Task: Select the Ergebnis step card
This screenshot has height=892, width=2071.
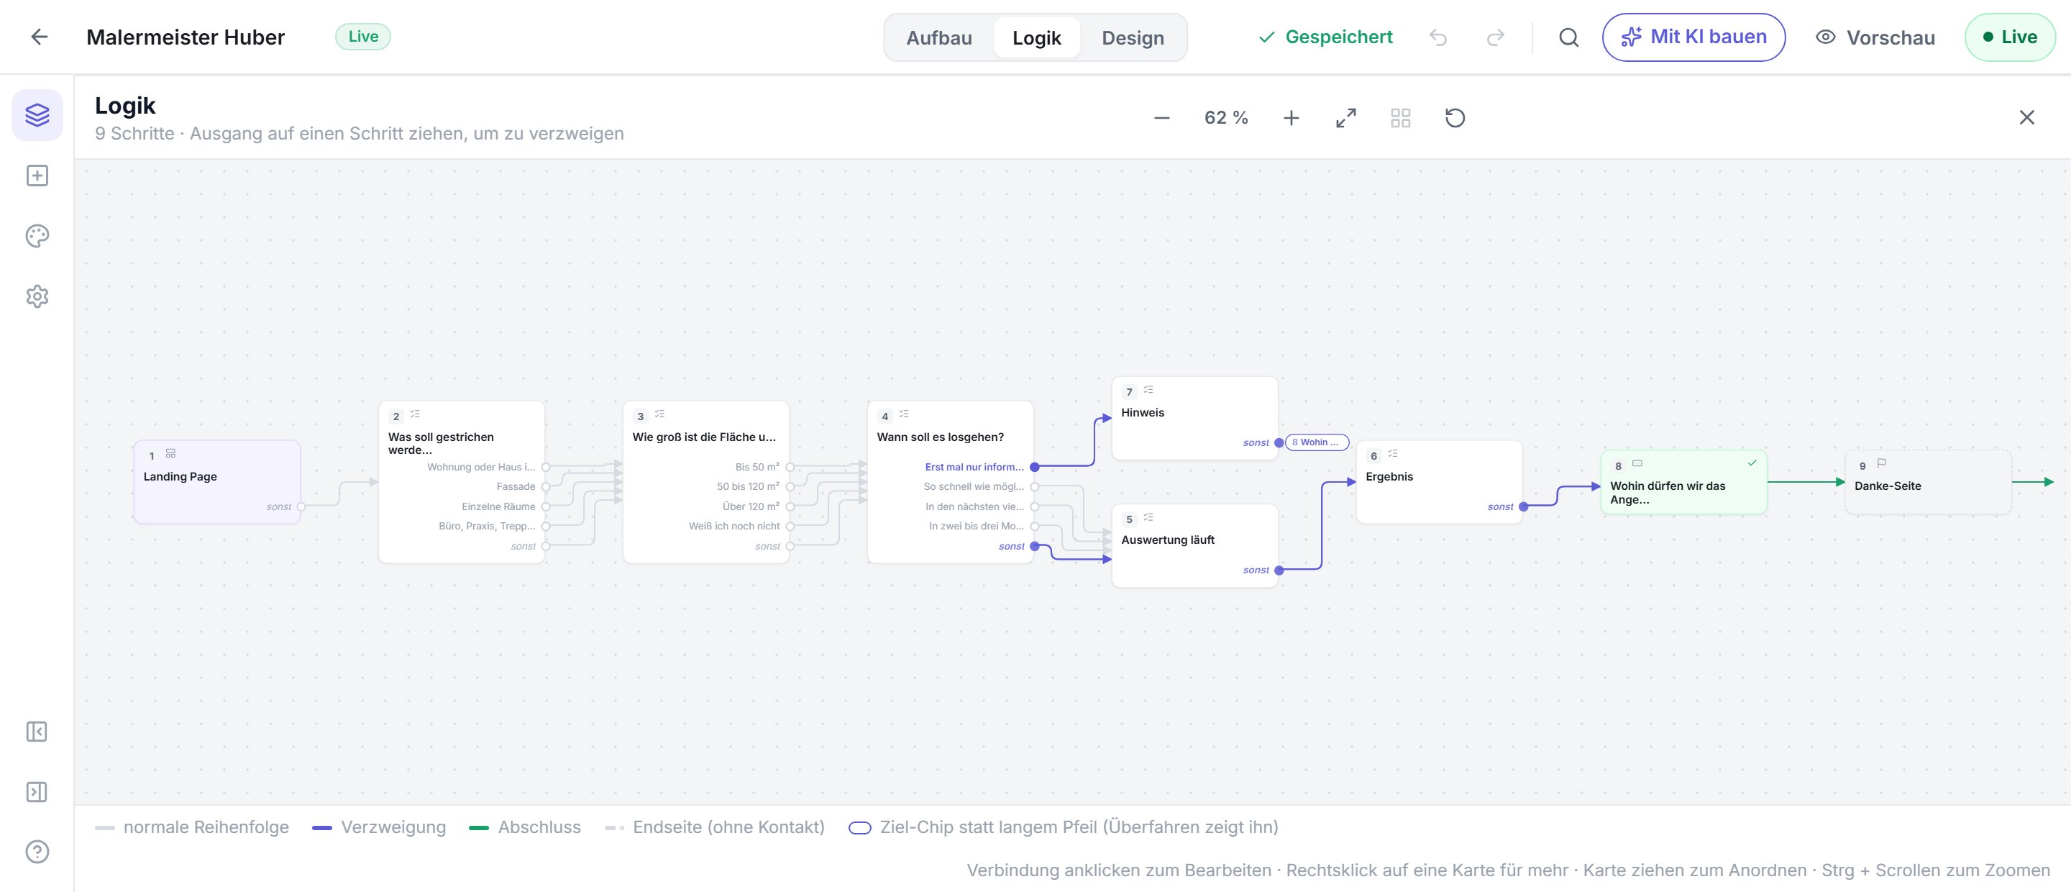Action: click(1439, 482)
